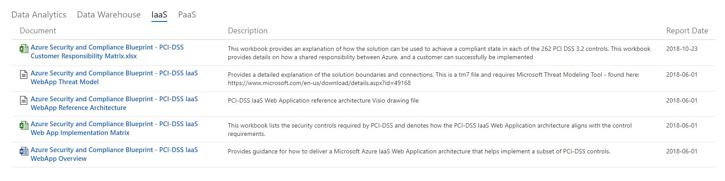Open PCI-DSS Customer Responsibility Matrix.xlsx link

click(x=107, y=52)
